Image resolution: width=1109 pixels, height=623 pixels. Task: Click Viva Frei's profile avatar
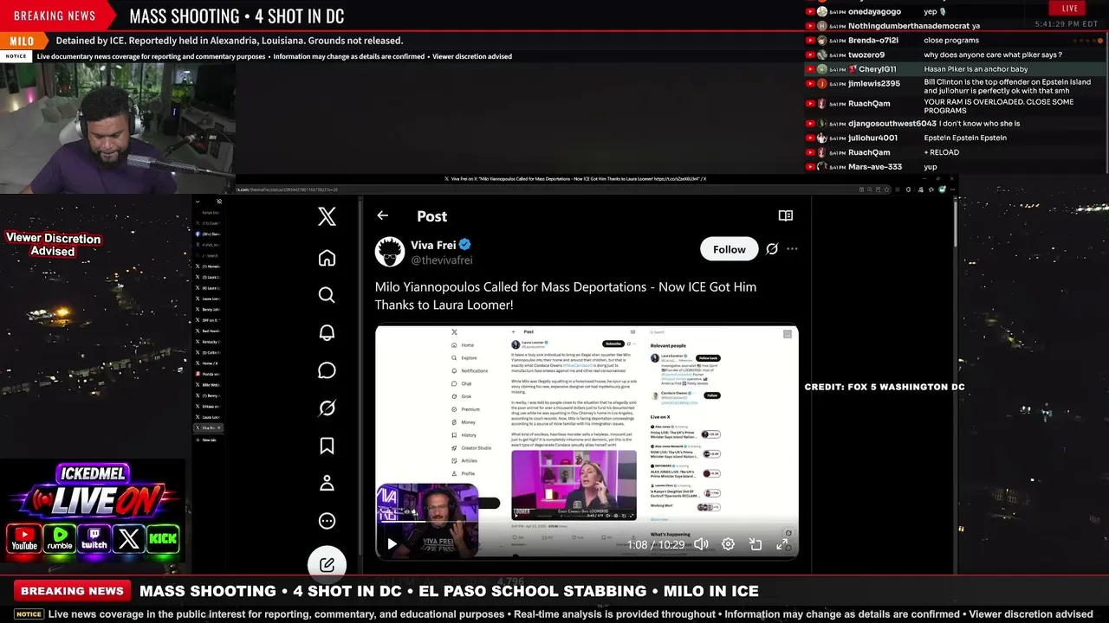point(390,251)
